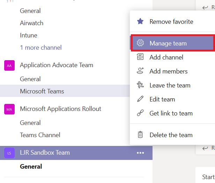Click the running figure Leave team icon
The width and height of the screenshot is (215, 183).
(x=140, y=85)
